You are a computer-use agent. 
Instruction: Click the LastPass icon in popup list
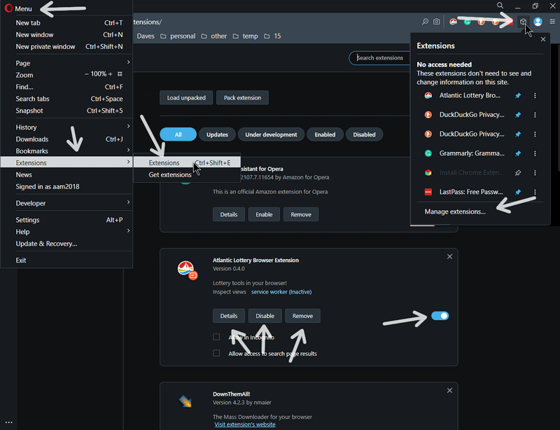[428, 192]
